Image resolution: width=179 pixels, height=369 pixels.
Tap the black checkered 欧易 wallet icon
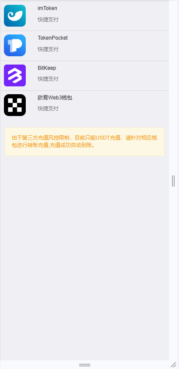tap(15, 105)
